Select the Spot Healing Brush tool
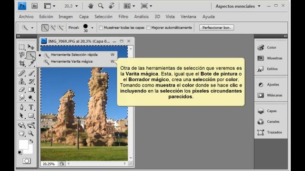Viewport: 305px width, 171px height. 21,73
